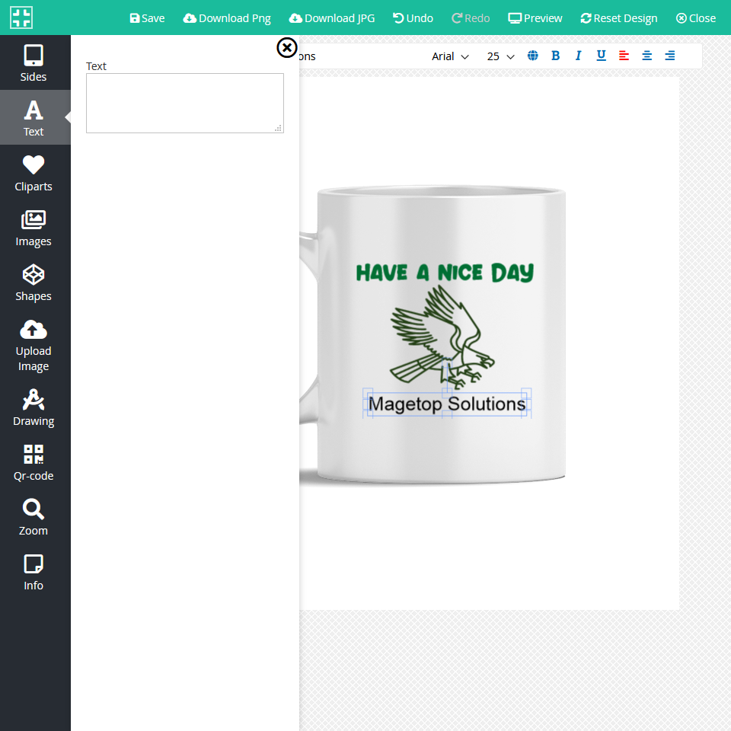Select the Shapes tool
Screen dimensions: 731x731
[34, 283]
